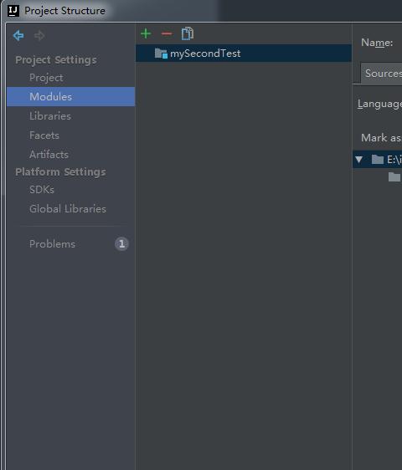Screen dimensions: 402x470
Task: Select the mySecondTest module entry
Action: click(244, 54)
